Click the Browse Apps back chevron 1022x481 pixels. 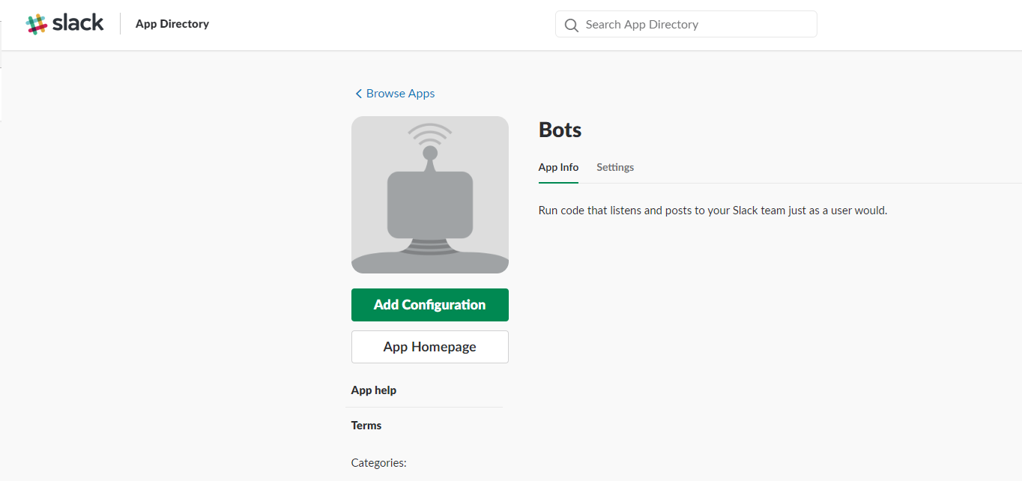[358, 94]
